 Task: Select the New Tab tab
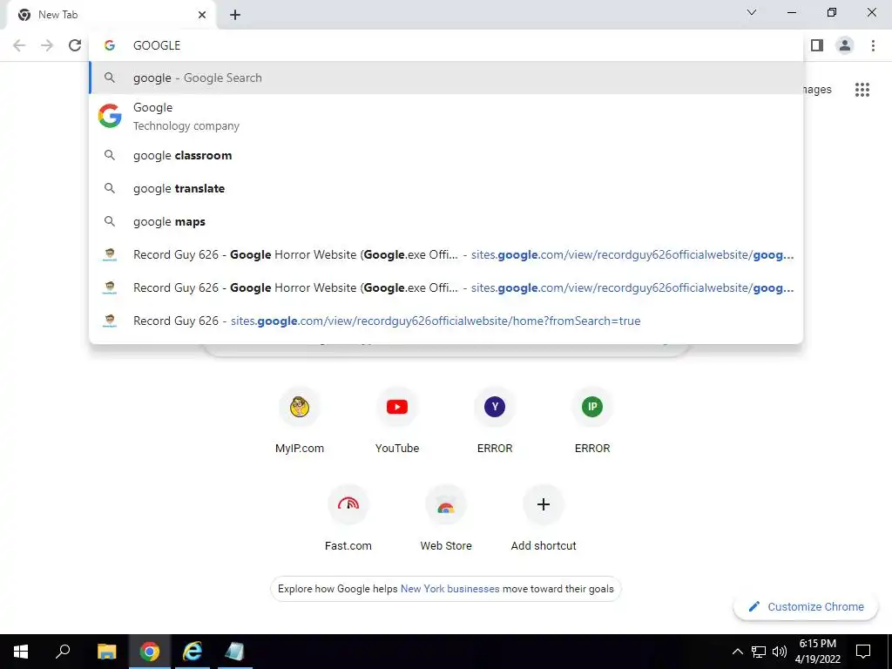[111, 15]
